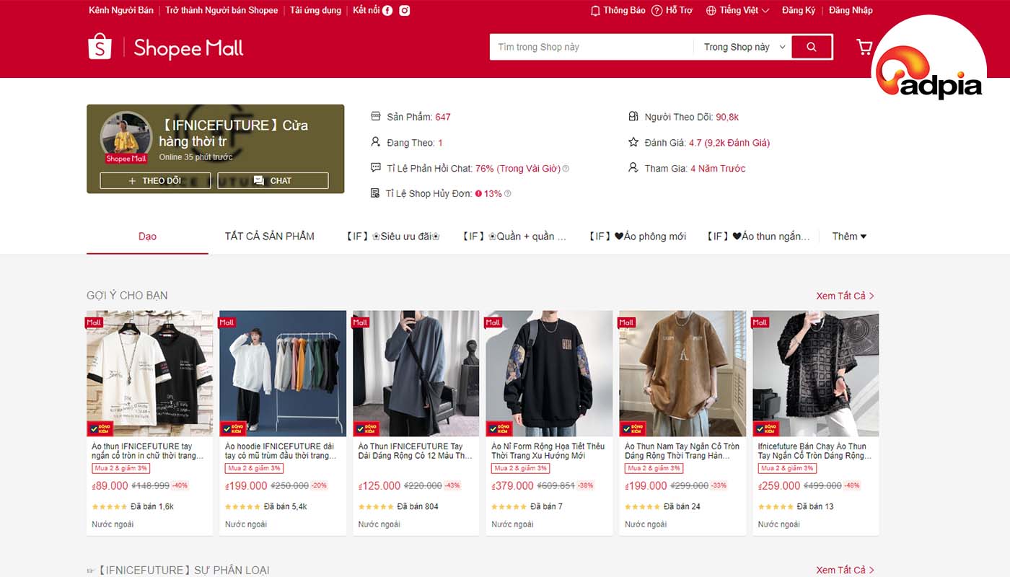Focus the Tìm trong Shop này search field
Screen dimensions: 1010x577
coord(592,47)
